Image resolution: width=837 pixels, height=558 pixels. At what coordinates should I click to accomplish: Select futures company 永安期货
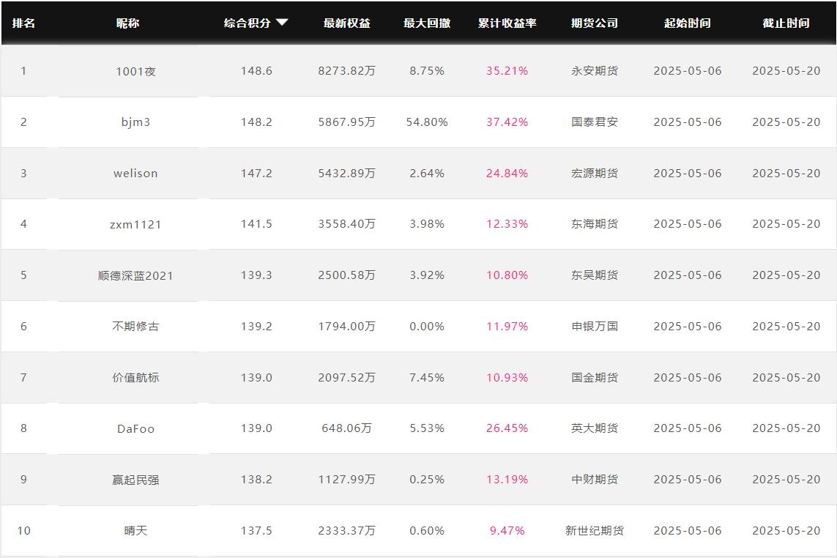click(595, 71)
